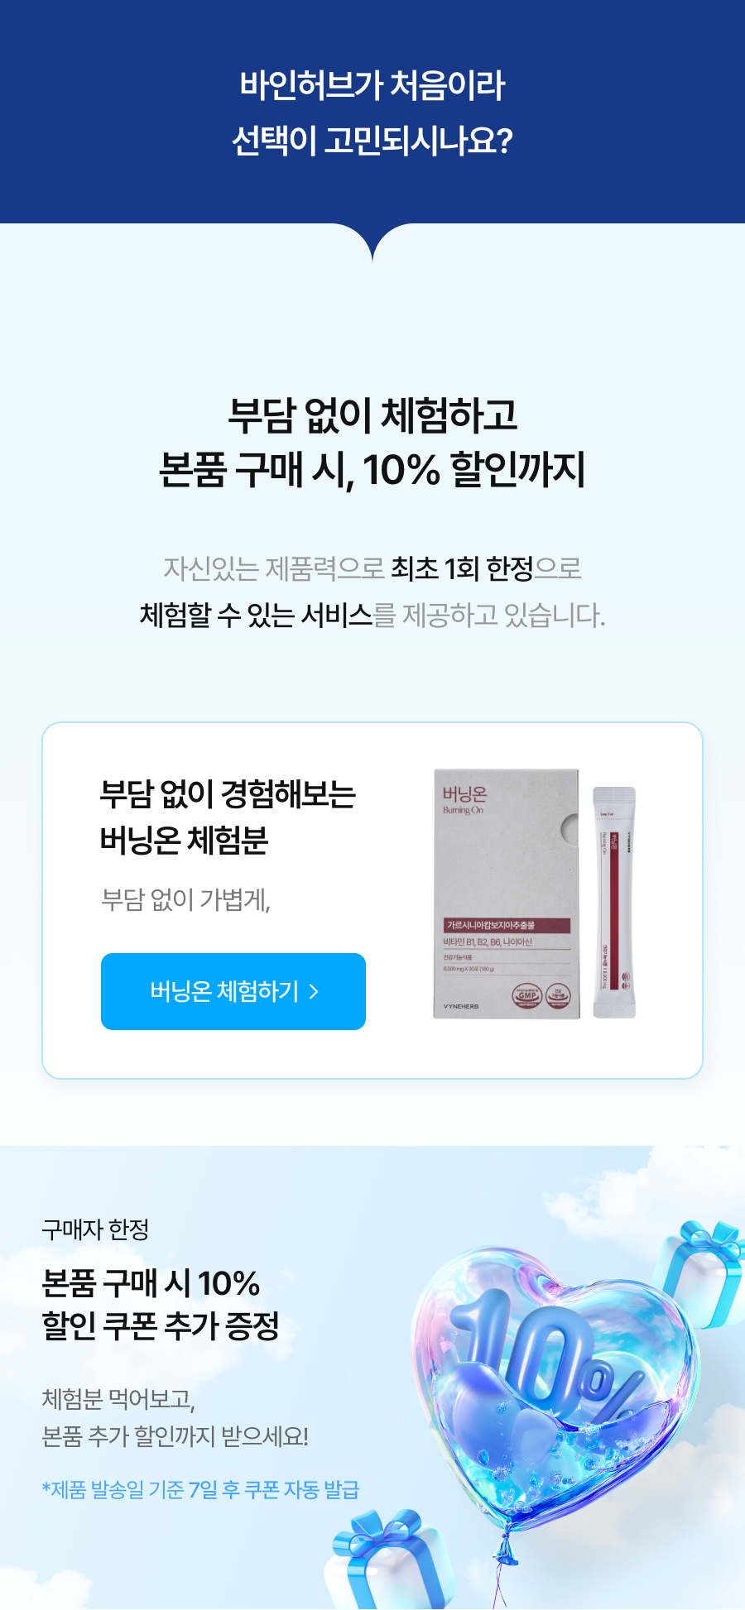Click the VYNEHERB logo on the product box
The image size is (745, 1610).
pyautogui.click(x=461, y=1006)
